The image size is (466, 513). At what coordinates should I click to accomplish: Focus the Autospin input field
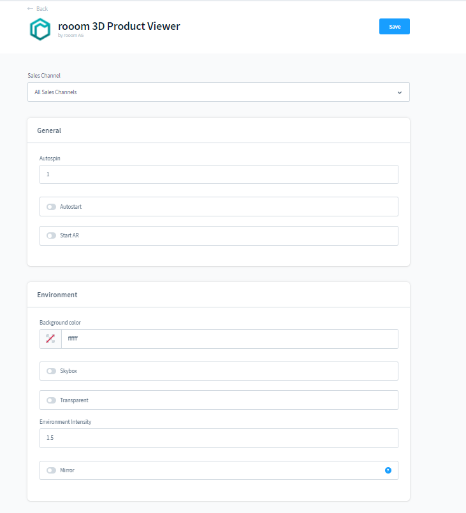219,174
